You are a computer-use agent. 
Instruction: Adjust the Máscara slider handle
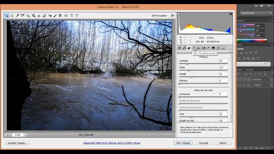pos(179,84)
